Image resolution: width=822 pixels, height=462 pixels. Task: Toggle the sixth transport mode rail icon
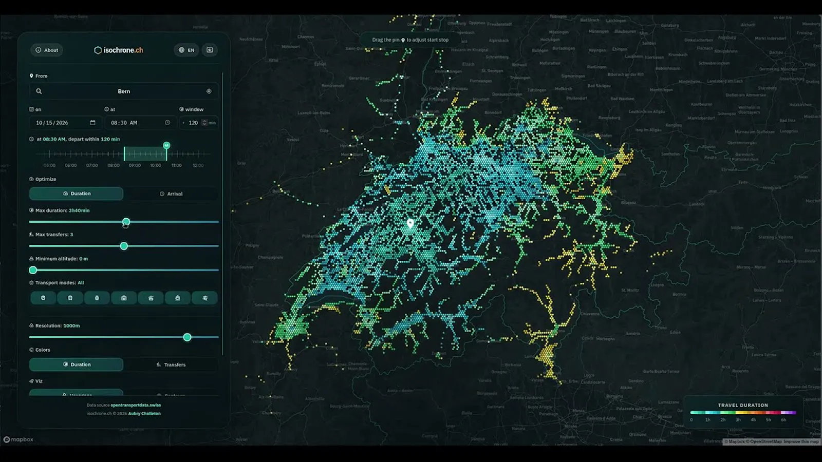tap(178, 298)
